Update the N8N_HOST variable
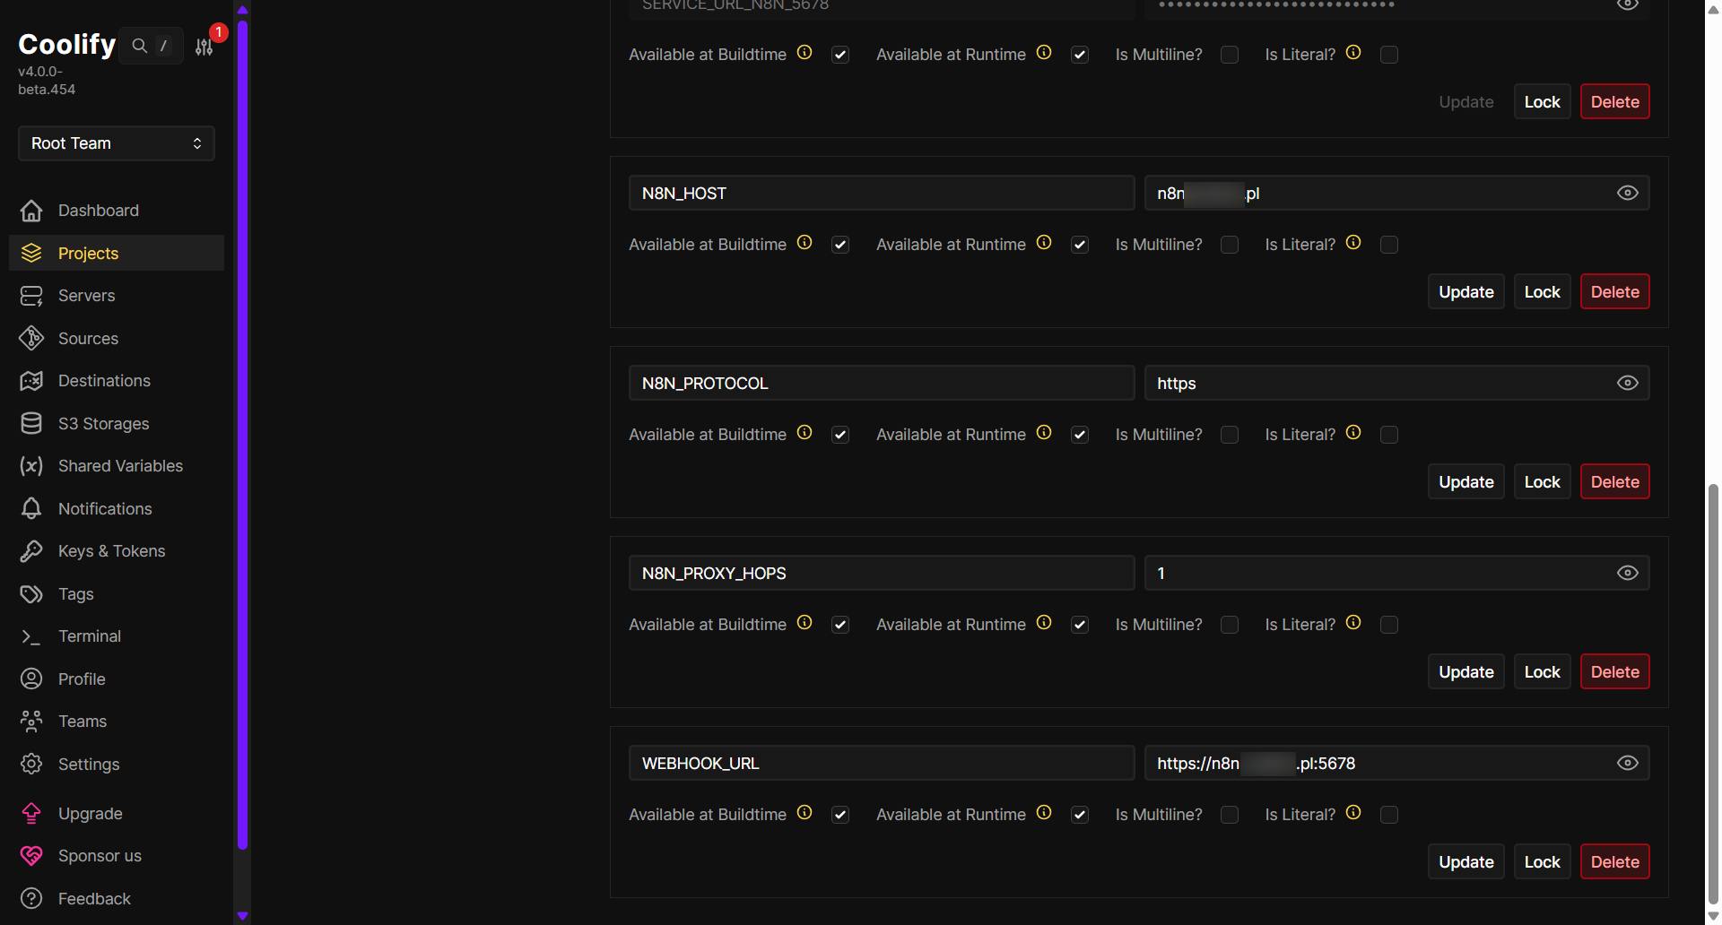The width and height of the screenshot is (1722, 925). click(x=1466, y=292)
